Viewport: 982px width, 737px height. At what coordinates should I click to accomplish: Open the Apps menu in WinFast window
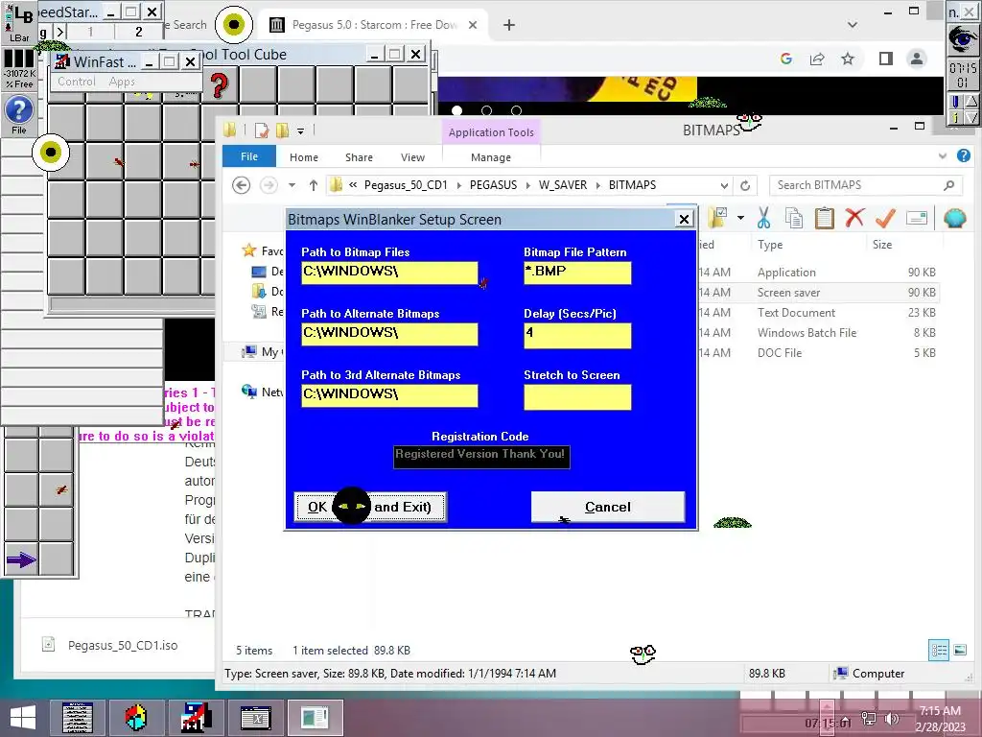pyautogui.click(x=122, y=82)
